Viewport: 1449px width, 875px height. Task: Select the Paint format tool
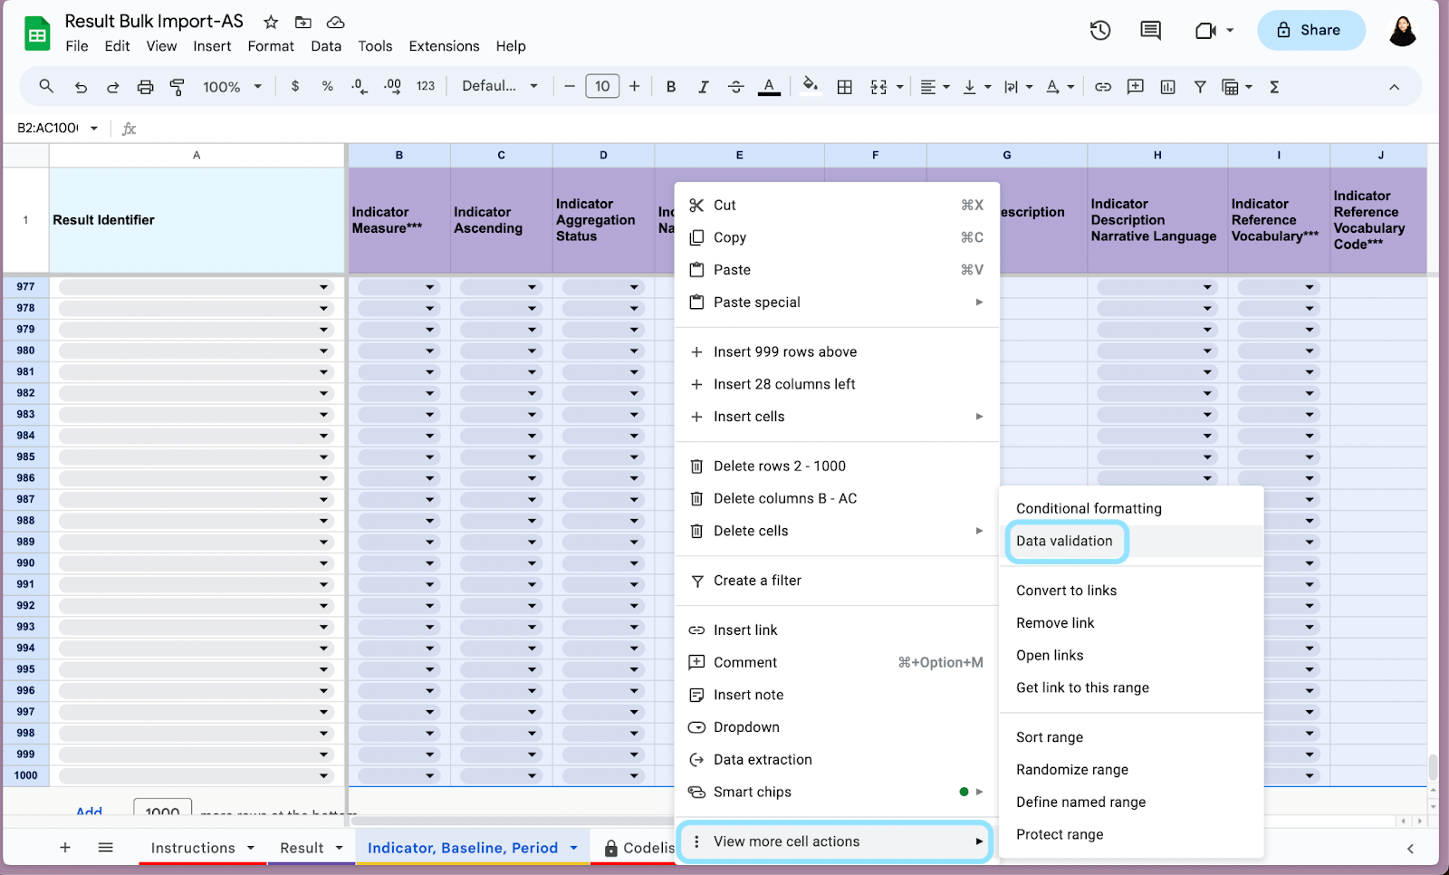pos(177,86)
